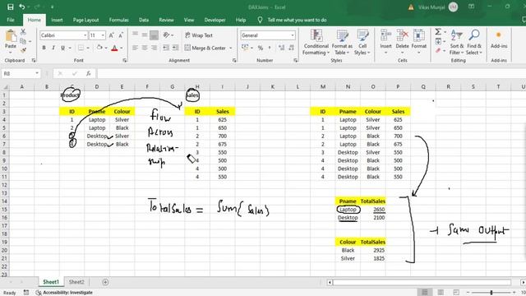
Task: Click Merge & Center button
Action: point(205,48)
